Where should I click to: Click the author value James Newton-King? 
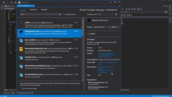[105, 51]
